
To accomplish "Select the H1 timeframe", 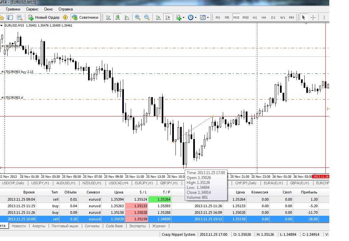I will coord(255,18).
